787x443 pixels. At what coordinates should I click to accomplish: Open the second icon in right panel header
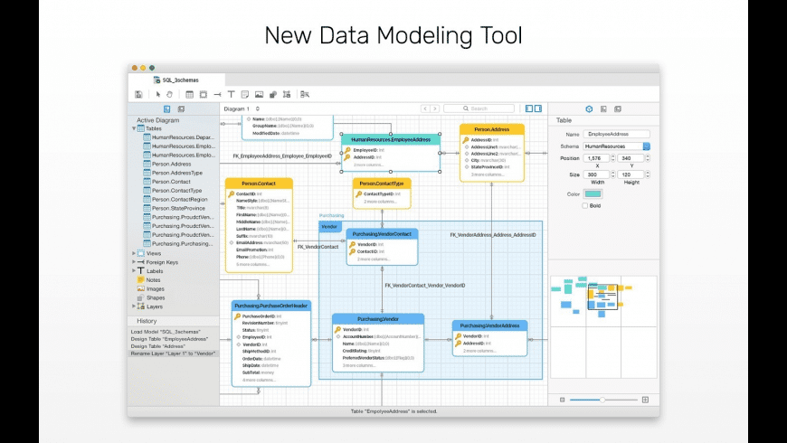(x=603, y=108)
